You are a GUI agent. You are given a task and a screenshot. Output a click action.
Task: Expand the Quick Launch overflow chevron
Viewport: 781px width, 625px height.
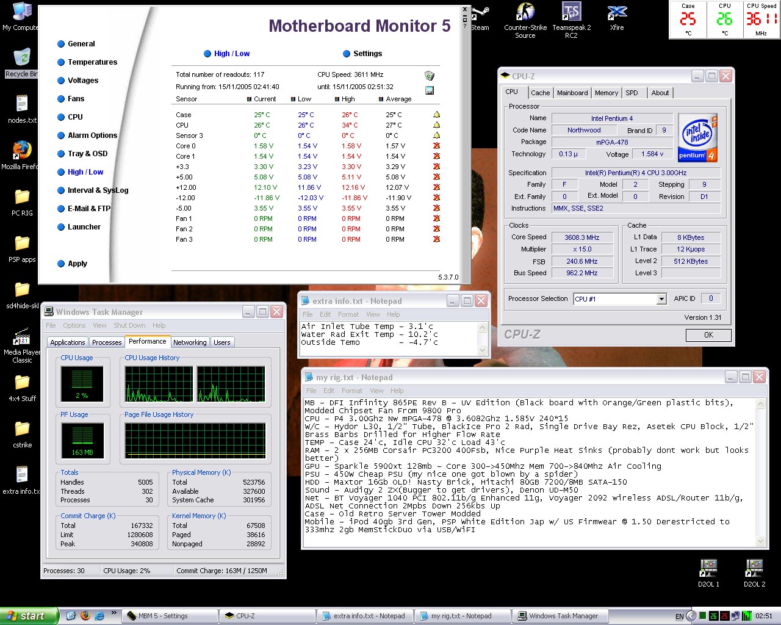(114, 613)
